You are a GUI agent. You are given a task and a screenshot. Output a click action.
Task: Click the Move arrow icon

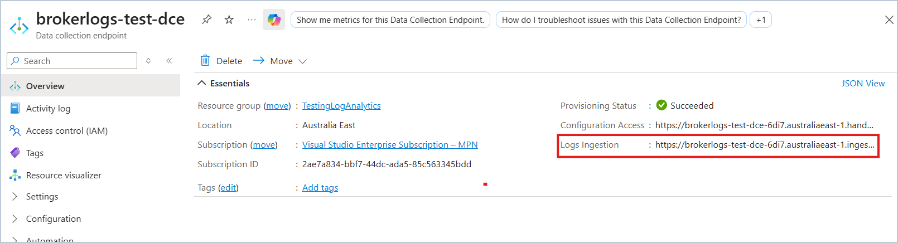point(259,60)
